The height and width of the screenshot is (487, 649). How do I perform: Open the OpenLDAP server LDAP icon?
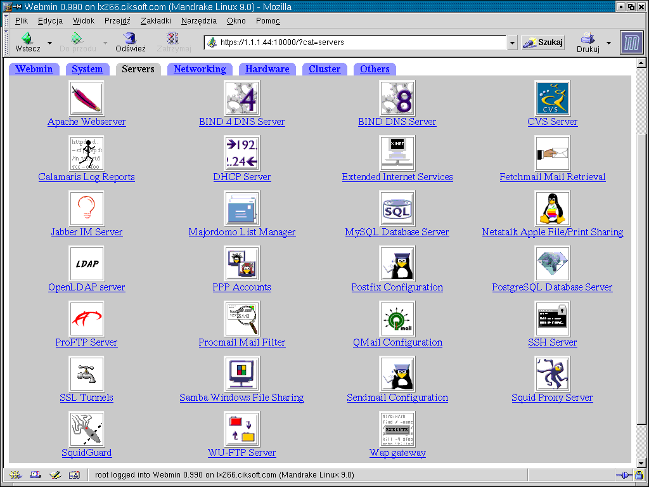point(86,263)
